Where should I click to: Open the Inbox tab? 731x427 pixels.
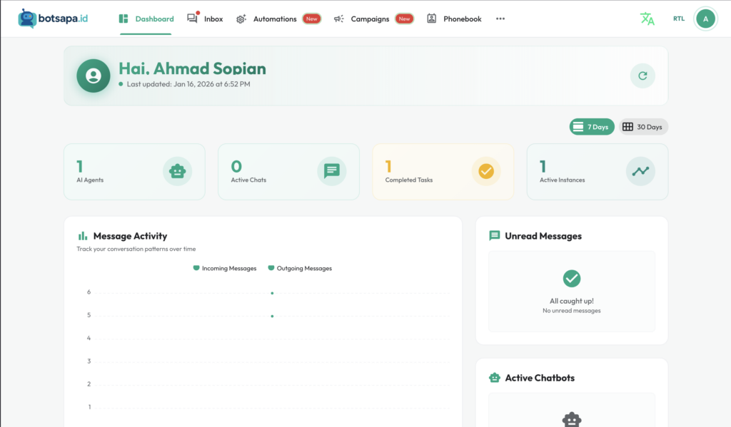206,19
